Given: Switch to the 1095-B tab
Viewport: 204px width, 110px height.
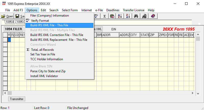Looking at the screenshot, I should [x=10, y=22].
